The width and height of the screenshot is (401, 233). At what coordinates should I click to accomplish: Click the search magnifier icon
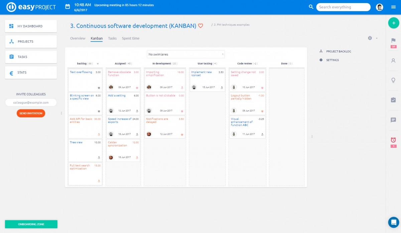(x=311, y=7)
